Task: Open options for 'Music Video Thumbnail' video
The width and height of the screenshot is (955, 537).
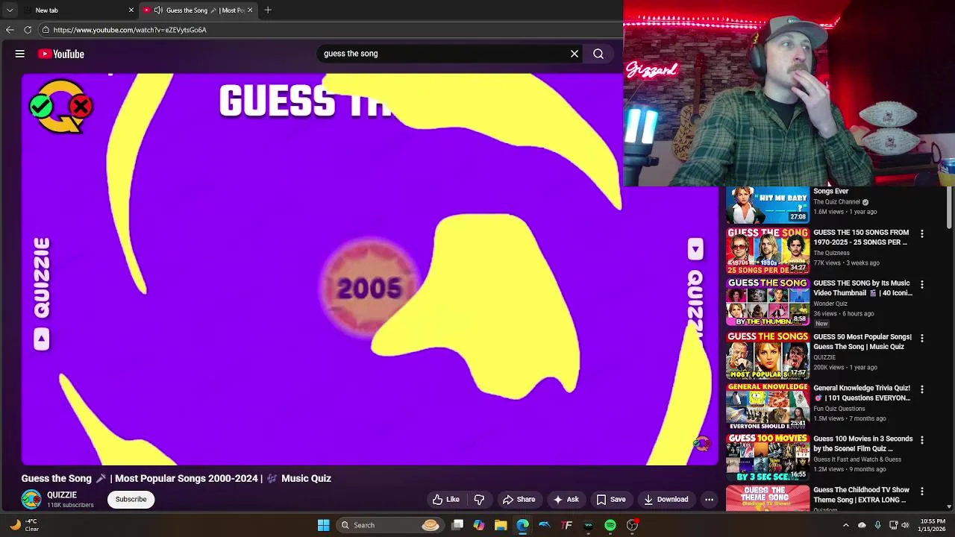Action: tap(922, 284)
